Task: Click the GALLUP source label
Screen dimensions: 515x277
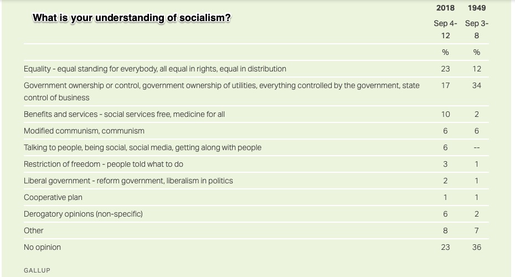Action: click(37, 270)
